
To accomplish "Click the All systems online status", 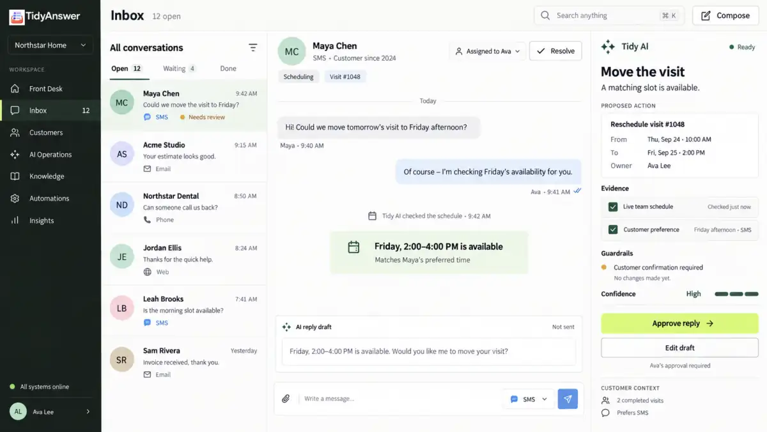I will click(40, 387).
